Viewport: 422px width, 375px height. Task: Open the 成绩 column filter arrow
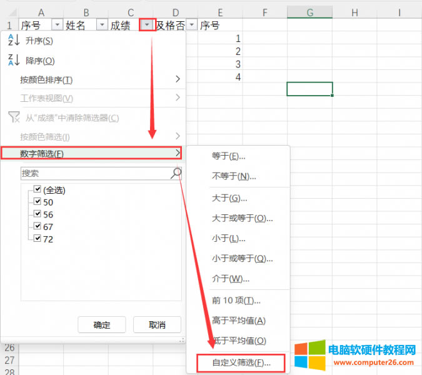click(147, 25)
